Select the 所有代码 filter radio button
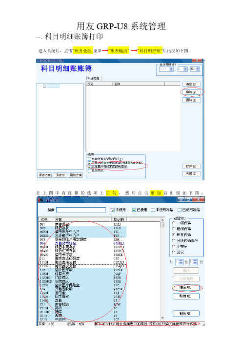The width and height of the screenshot is (242, 343). [174, 235]
